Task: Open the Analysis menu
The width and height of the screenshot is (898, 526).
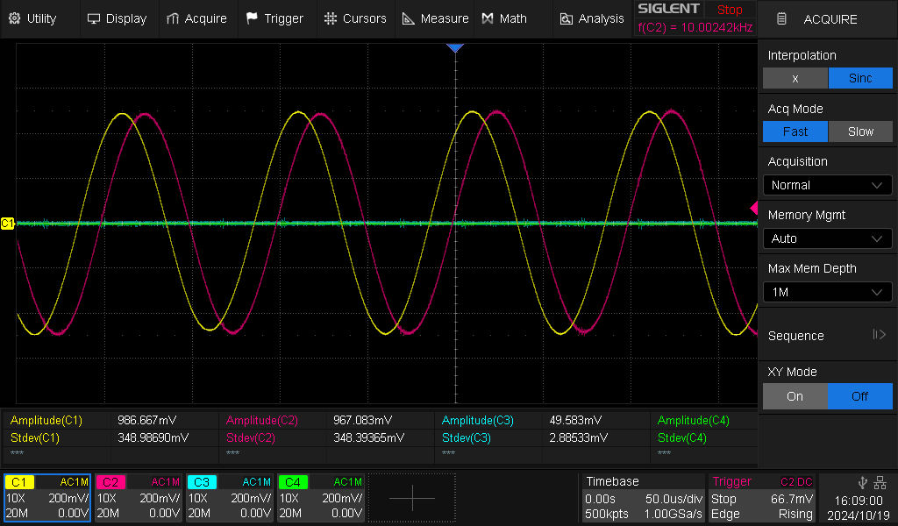Action: coord(592,18)
